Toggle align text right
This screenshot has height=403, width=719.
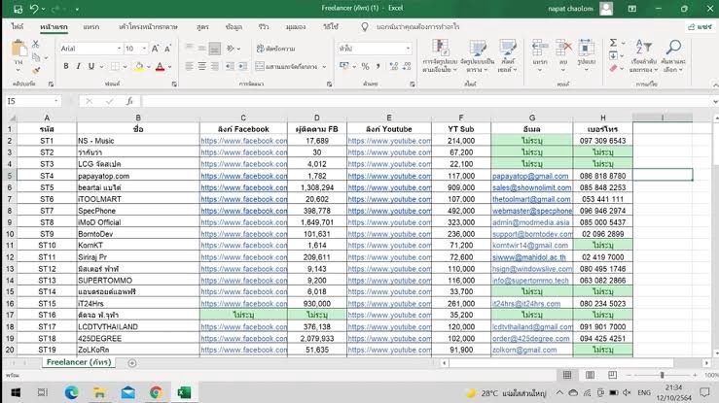click(215, 67)
